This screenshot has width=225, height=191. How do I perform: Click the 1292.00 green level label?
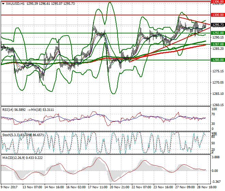218,33
